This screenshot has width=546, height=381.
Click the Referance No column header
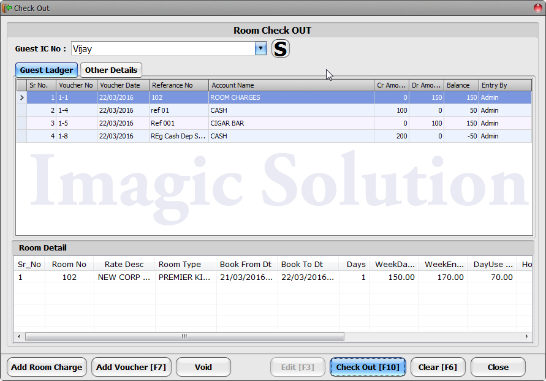[x=179, y=85]
